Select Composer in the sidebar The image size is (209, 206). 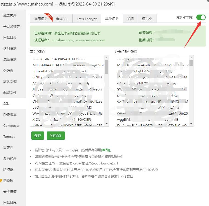coord(11,126)
